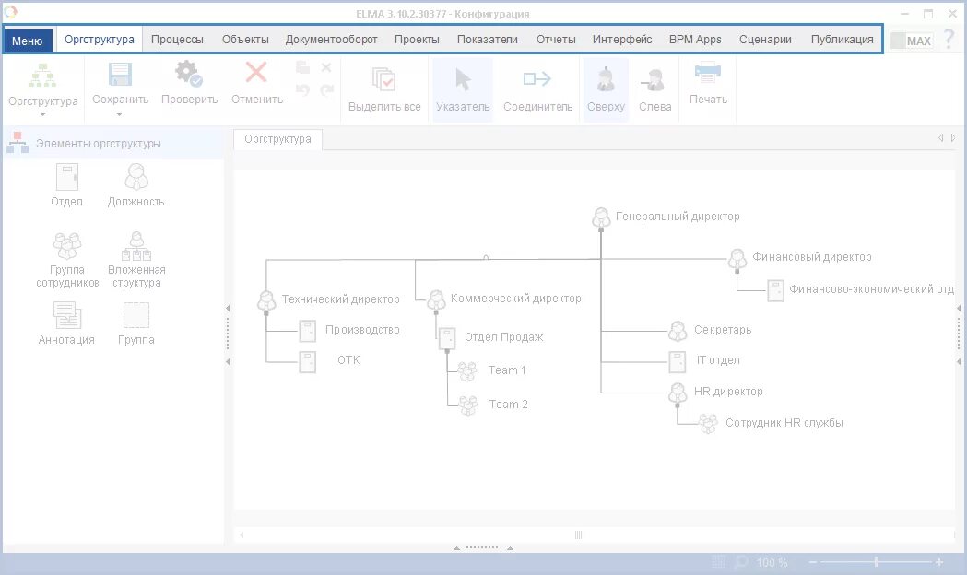Open the Публикация ribbon tab
The width and height of the screenshot is (967, 575).
pos(842,40)
